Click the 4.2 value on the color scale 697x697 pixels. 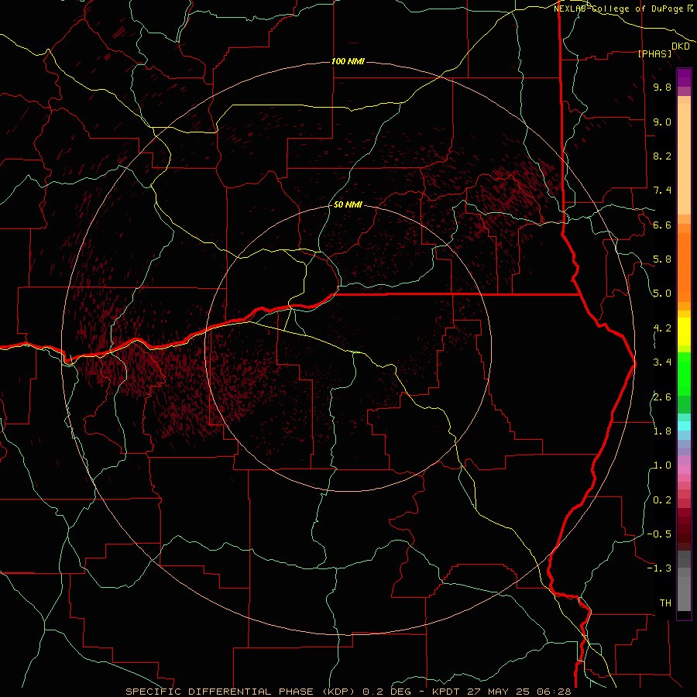pyautogui.click(x=662, y=328)
